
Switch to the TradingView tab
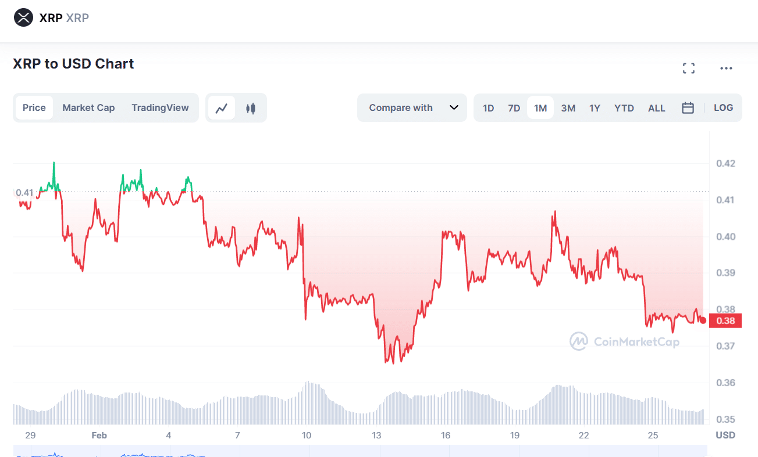click(x=160, y=108)
